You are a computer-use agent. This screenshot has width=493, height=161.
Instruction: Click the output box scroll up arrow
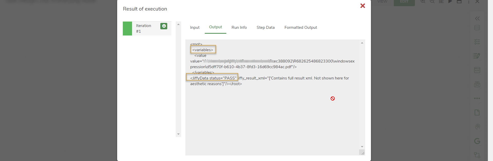point(362,43)
